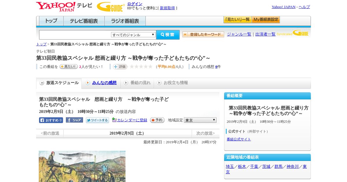Click the calendar icon next to カレンダーに登録
The width and height of the screenshot is (347, 182).
pos(114,120)
